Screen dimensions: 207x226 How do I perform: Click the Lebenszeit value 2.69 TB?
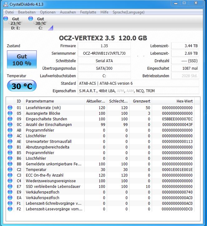[x=185, y=53]
